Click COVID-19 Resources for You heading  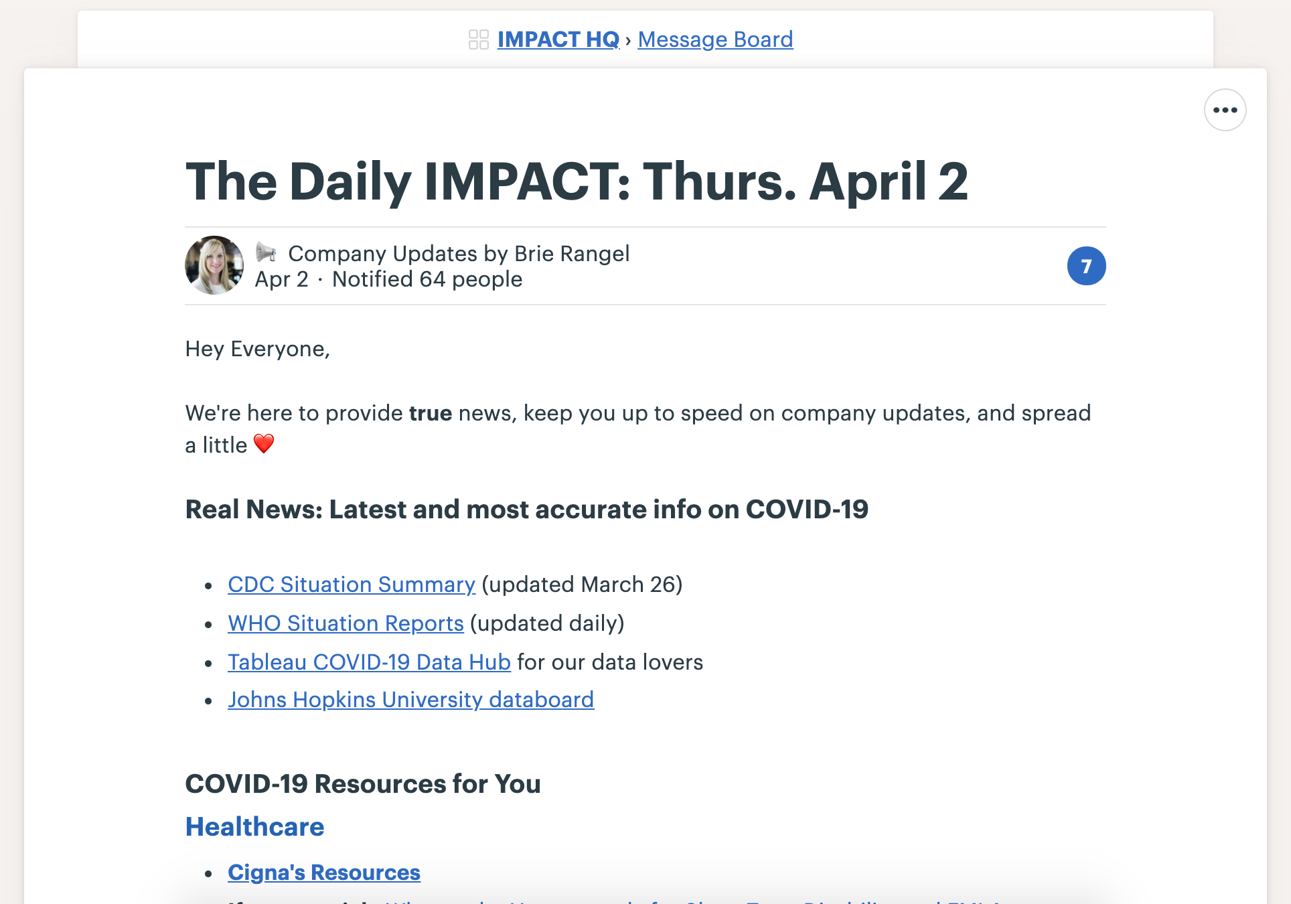click(363, 784)
